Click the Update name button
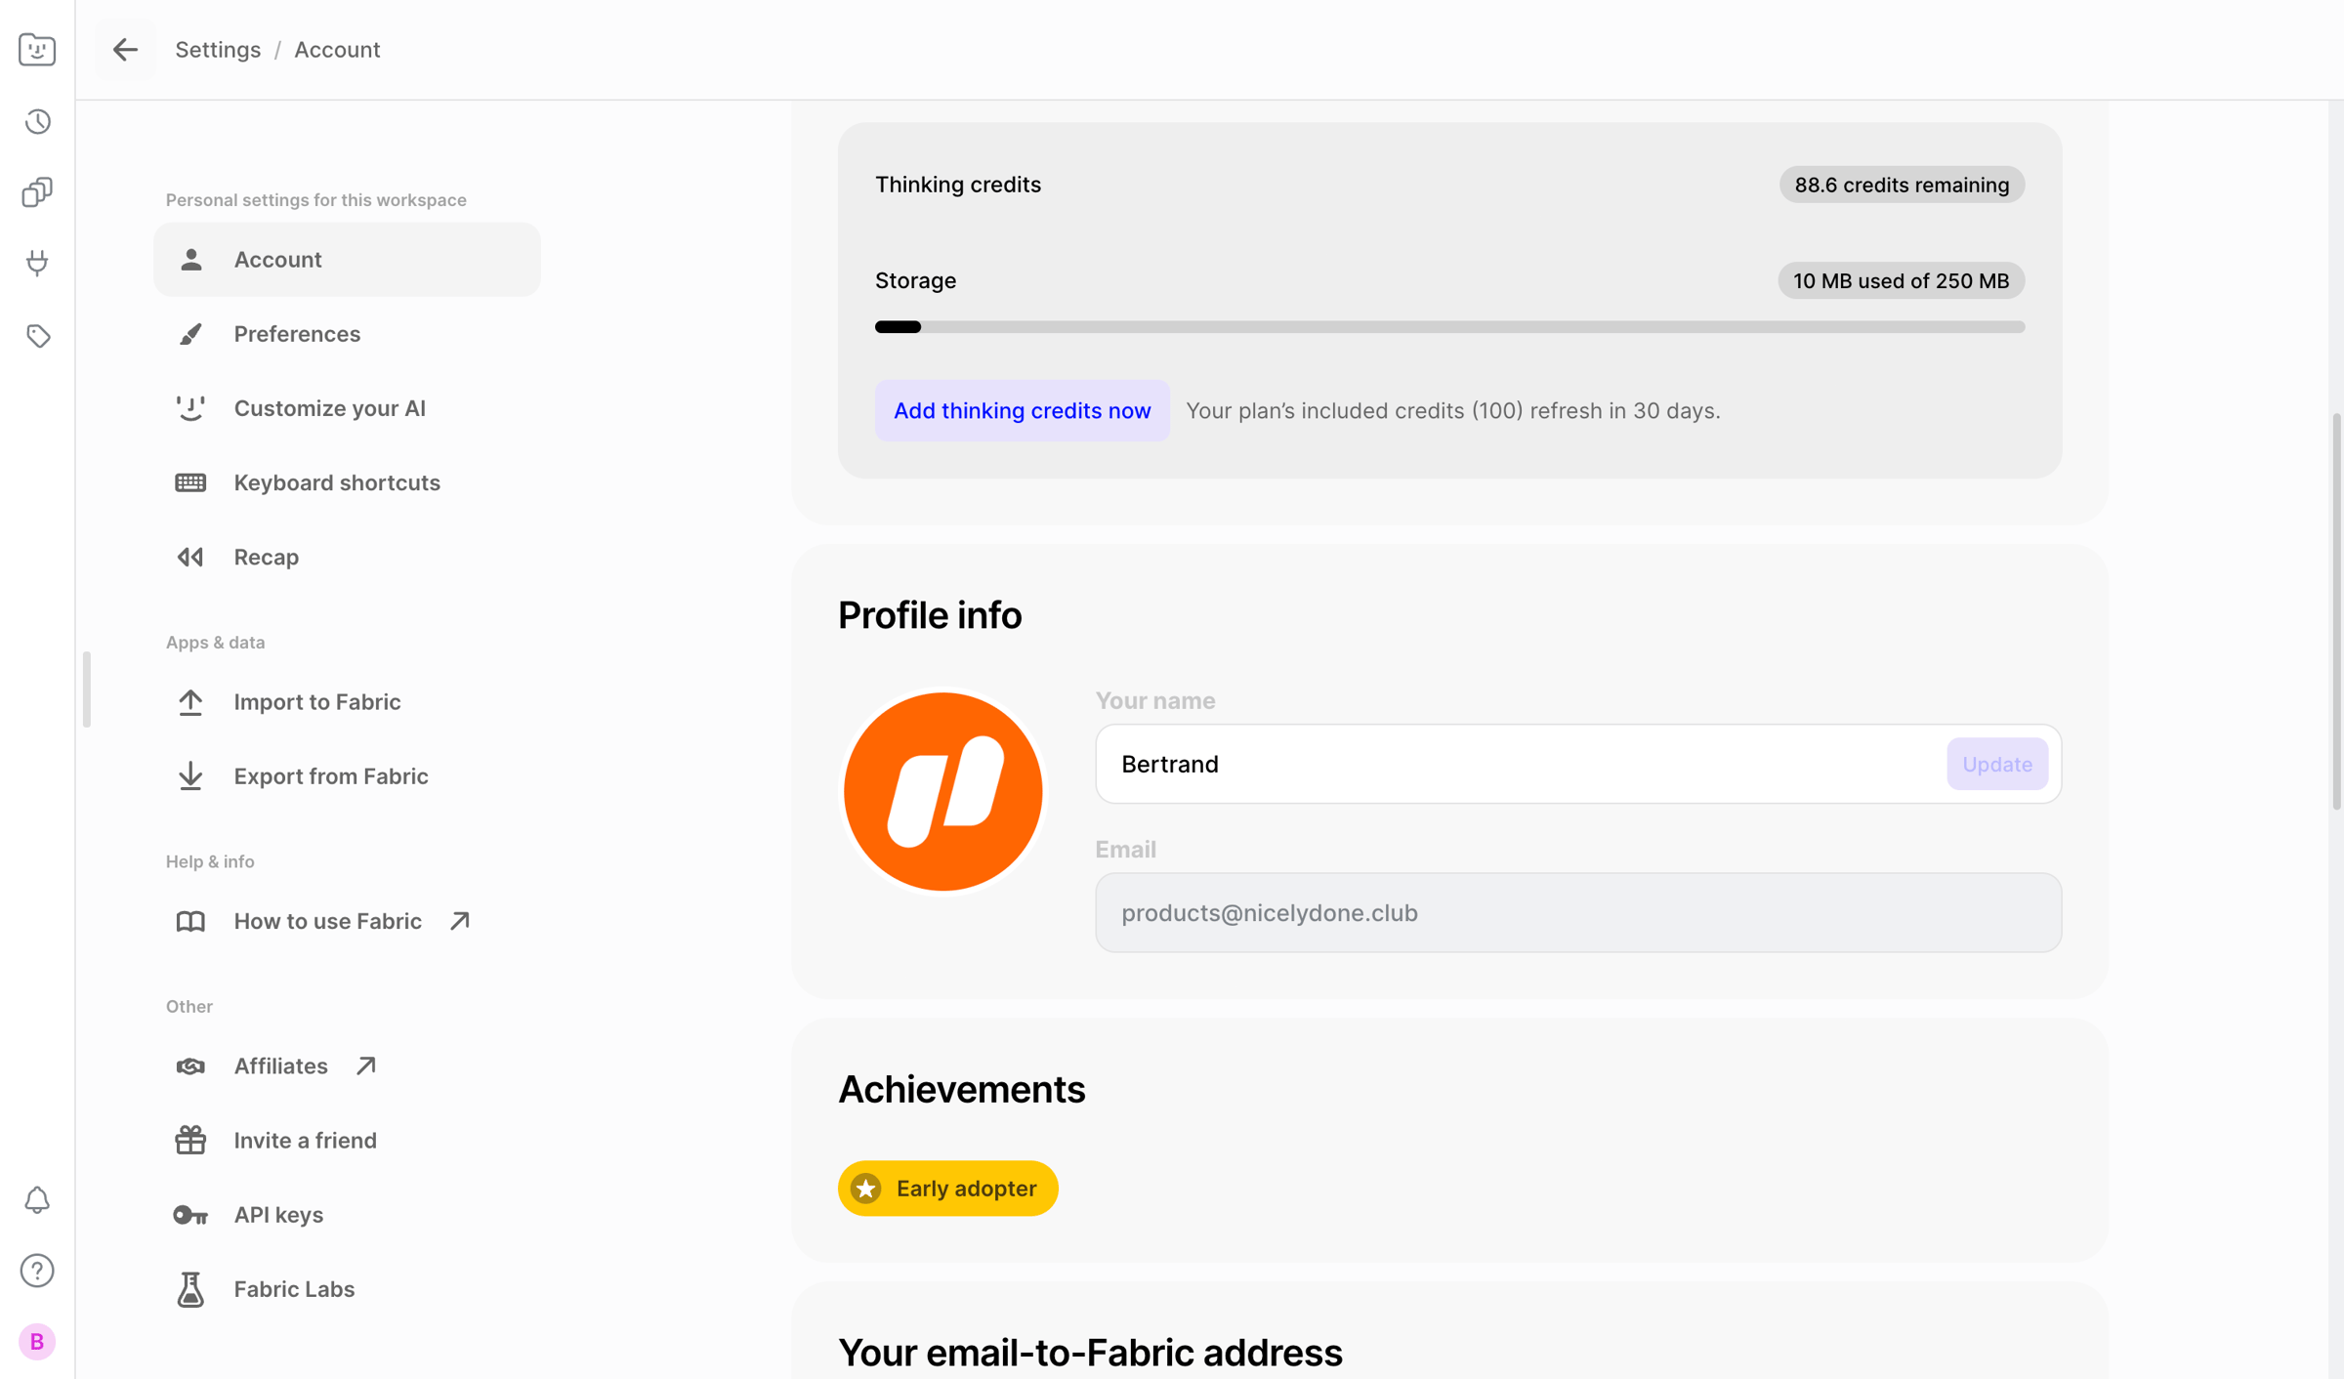2344x1379 pixels. pyautogui.click(x=1996, y=764)
